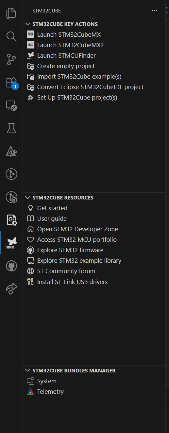Click triangle logo icon beside Telemetry
Image resolution: width=169 pixels, height=433 pixels.
[30, 392]
